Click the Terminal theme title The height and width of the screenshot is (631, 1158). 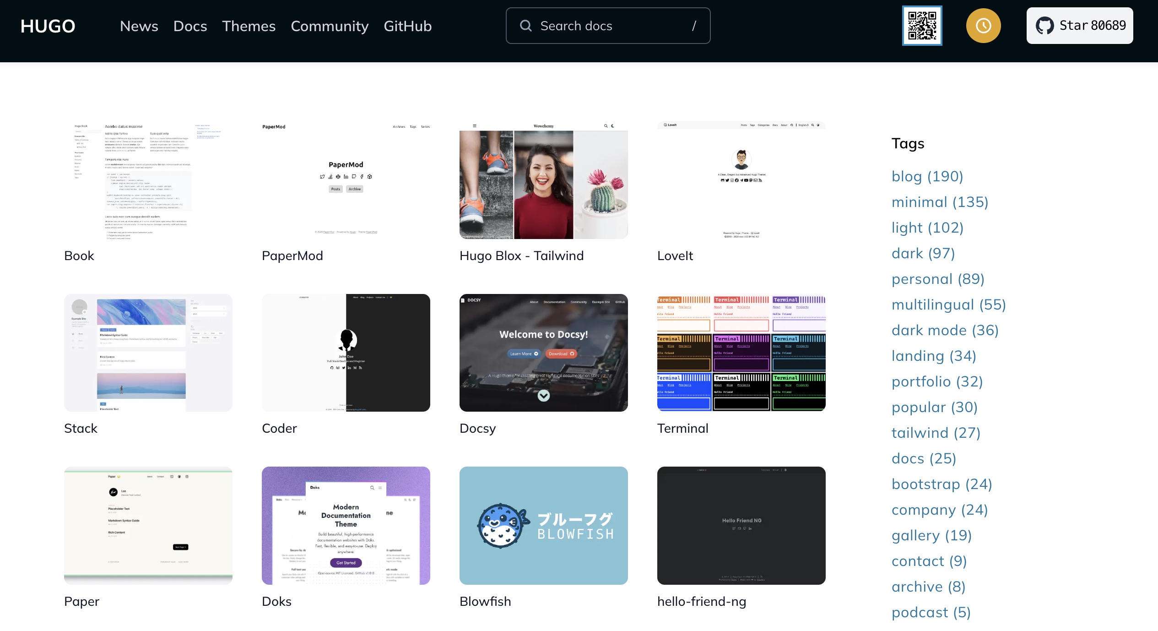click(x=683, y=428)
